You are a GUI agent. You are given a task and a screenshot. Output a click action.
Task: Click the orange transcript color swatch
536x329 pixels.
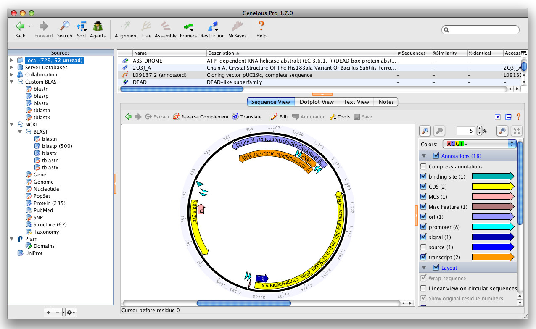[x=493, y=258]
